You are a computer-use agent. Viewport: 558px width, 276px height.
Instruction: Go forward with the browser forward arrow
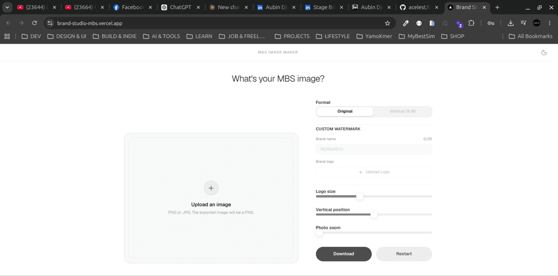tap(21, 23)
